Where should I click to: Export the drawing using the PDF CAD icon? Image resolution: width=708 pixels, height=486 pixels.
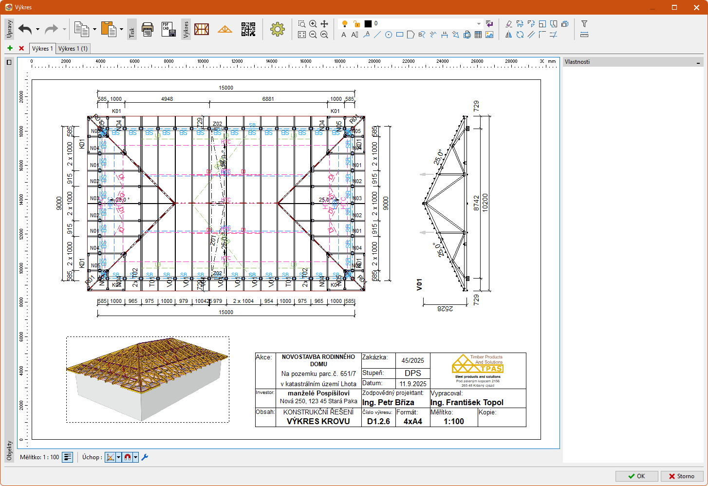click(168, 29)
